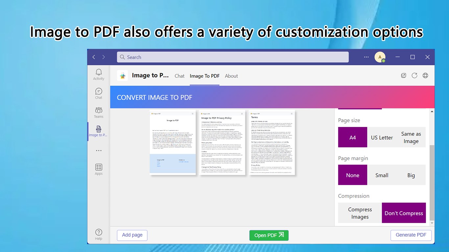Click the scrollbar down arrow
Screen dimensions: 449x252
[x=432, y=223]
